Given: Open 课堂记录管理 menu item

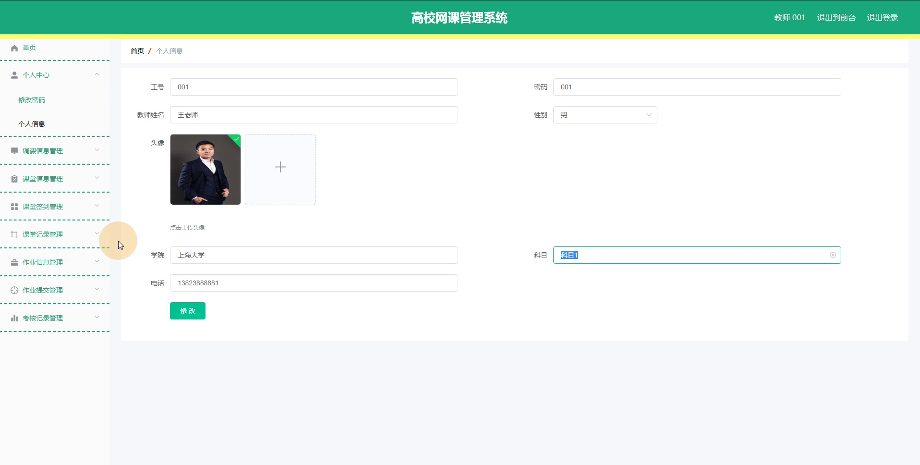Looking at the screenshot, I should (x=55, y=234).
